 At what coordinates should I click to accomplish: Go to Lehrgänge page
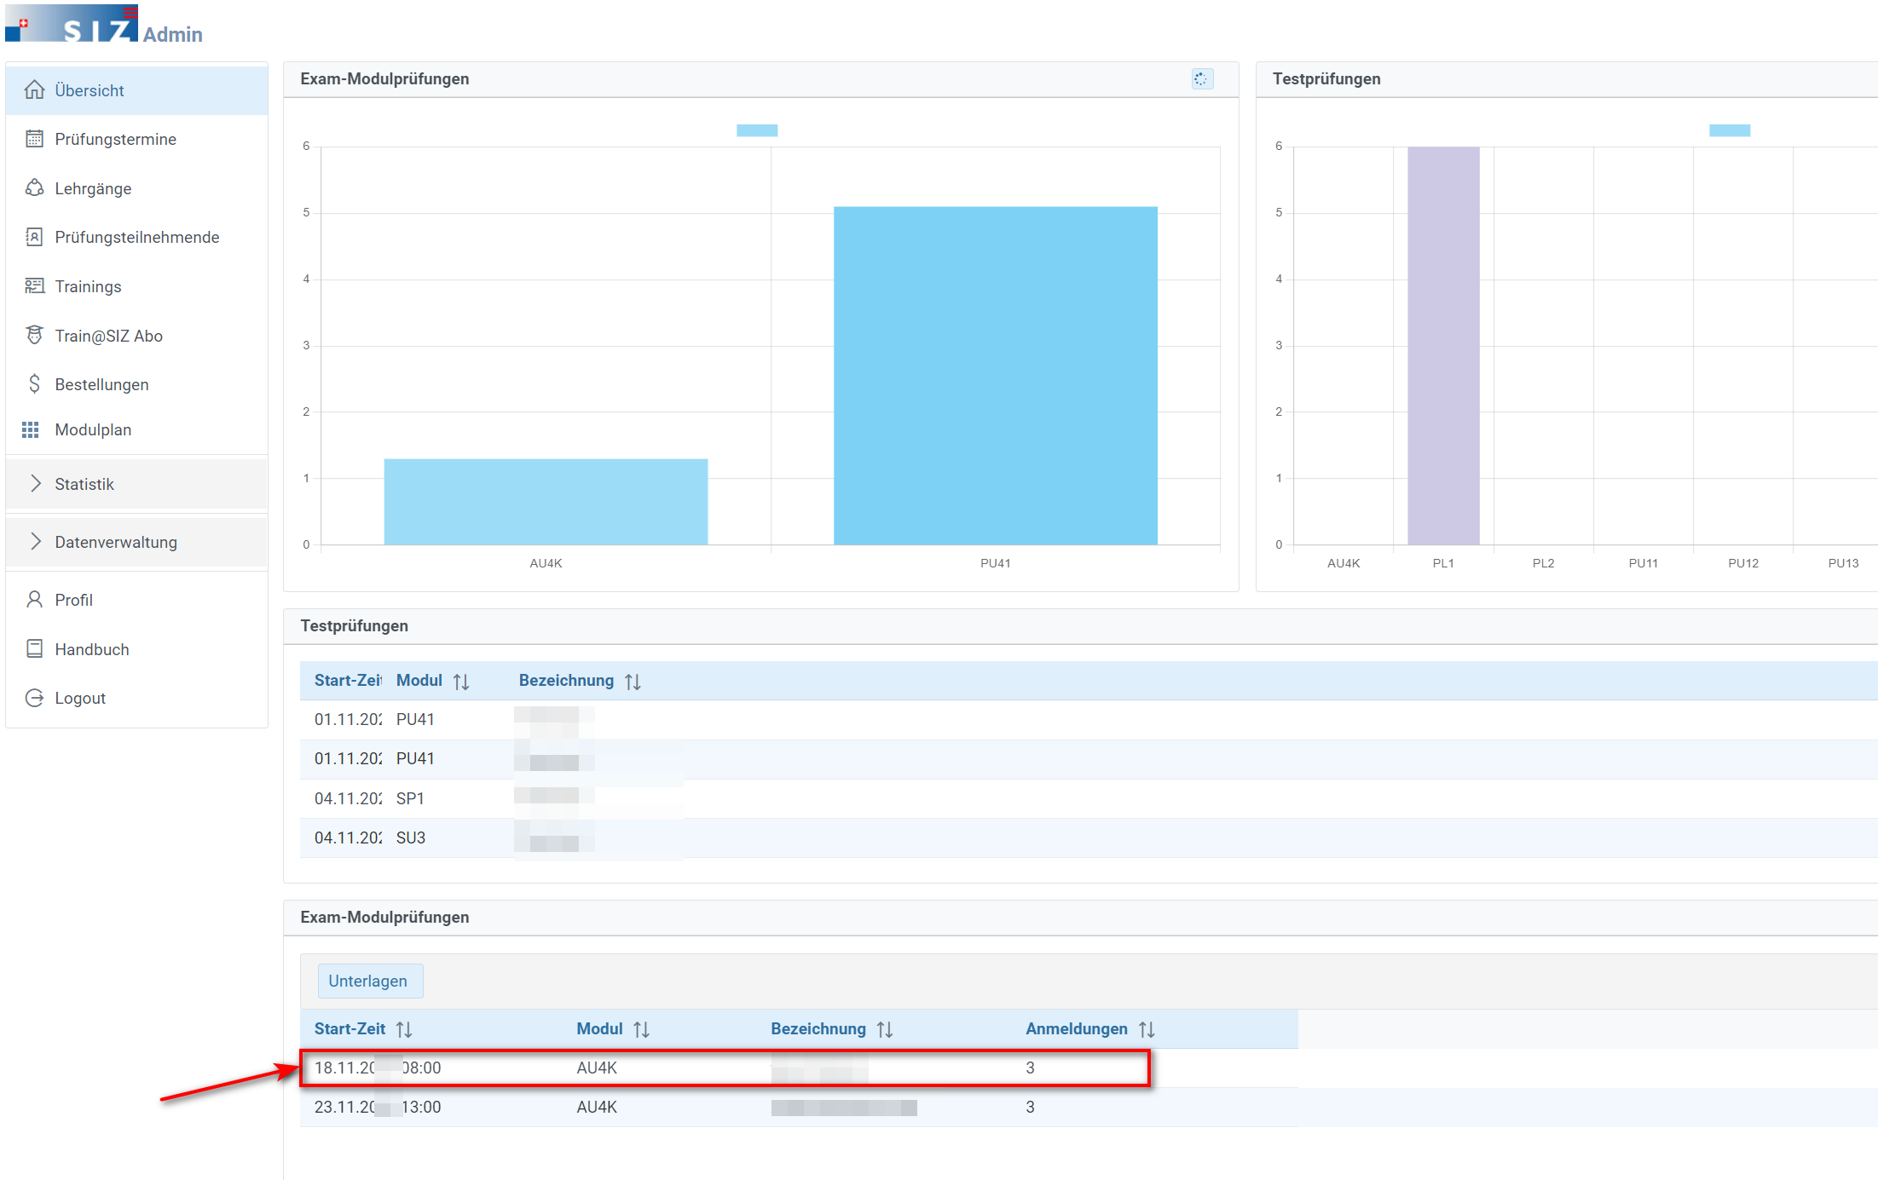click(136, 188)
